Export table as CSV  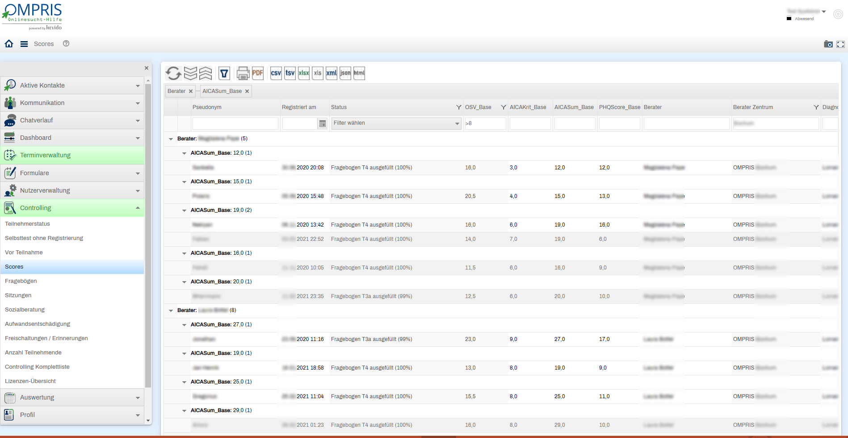(x=276, y=73)
